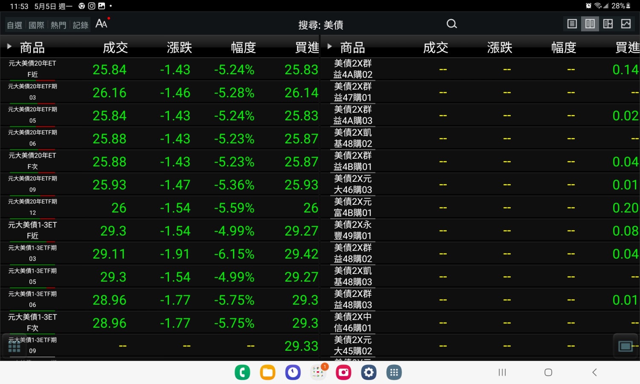This screenshot has width=640, height=384.
Task: Show recent apps via navigation bar
Action: tap(502, 372)
